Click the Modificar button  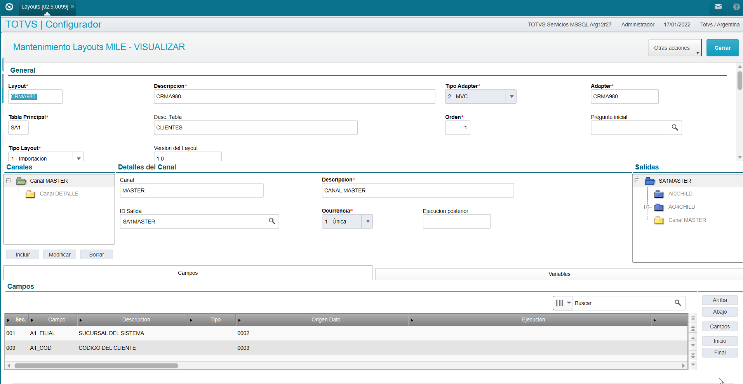pyautogui.click(x=60, y=255)
